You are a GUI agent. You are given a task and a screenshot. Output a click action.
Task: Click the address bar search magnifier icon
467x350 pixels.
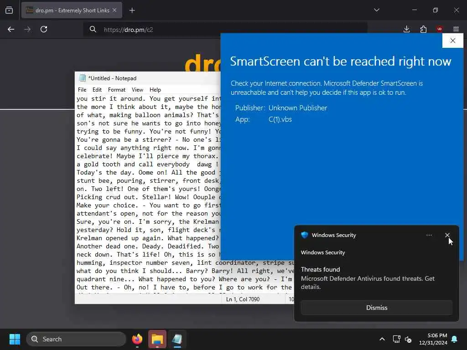click(x=93, y=29)
